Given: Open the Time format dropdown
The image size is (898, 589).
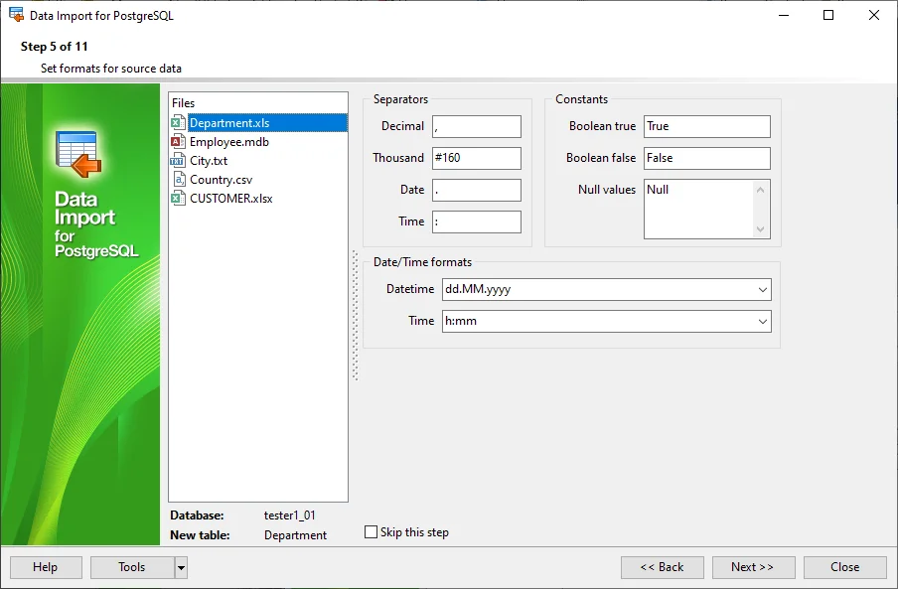Looking at the screenshot, I should pyautogui.click(x=762, y=322).
